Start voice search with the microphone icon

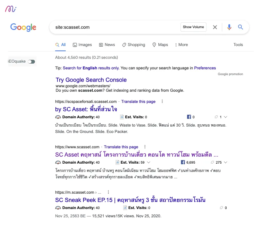[x=229, y=27]
